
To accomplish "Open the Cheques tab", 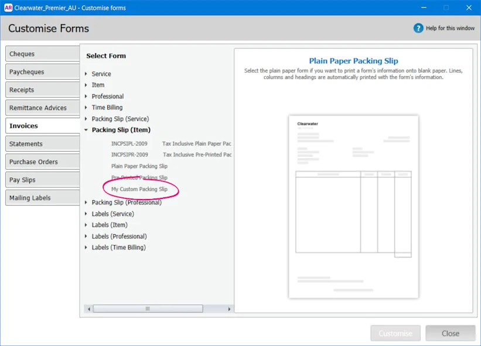I will pyautogui.click(x=43, y=54).
